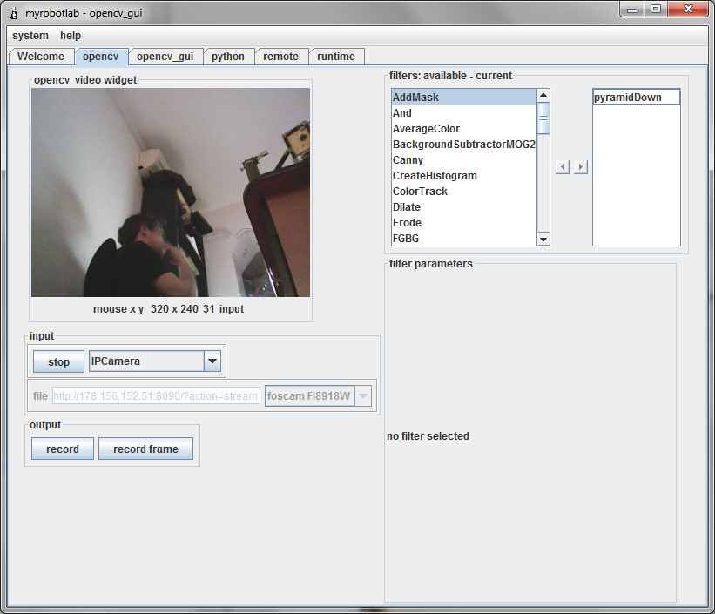The height and width of the screenshot is (614, 715).
Task: Select the FGBG filter
Action: 464,238
